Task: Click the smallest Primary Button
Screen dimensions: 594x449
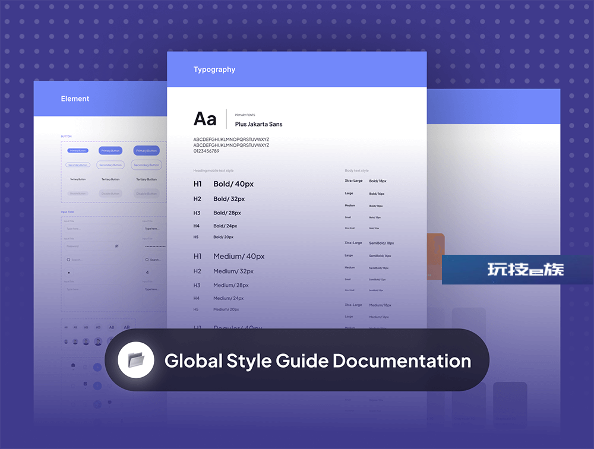Action: coord(78,150)
